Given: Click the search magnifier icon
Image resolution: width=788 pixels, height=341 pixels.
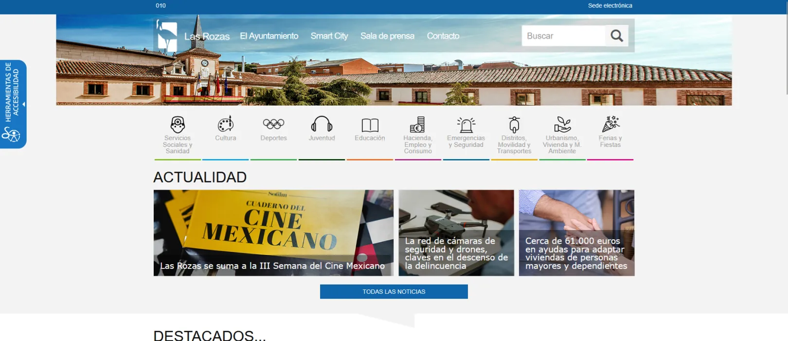Looking at the screenshot, I should [617, 36].
